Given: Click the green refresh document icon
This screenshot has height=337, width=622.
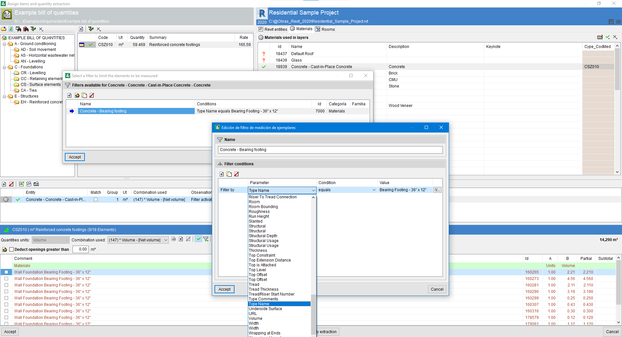Looking at the screenshot, I should tap(11, 29).
